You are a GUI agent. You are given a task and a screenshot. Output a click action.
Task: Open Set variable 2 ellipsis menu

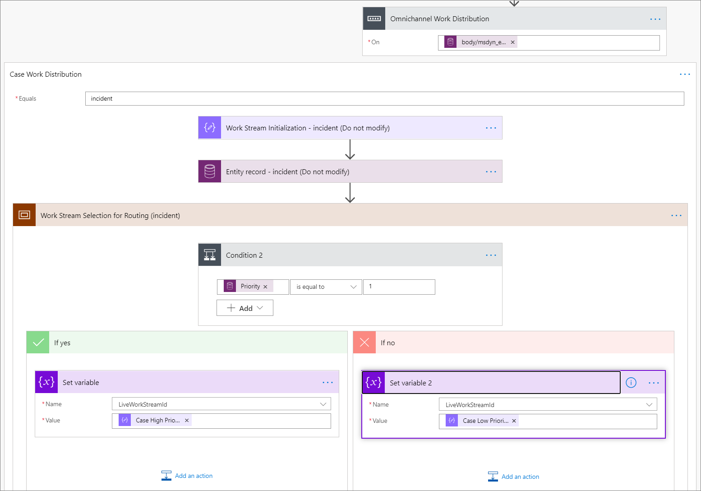click(x=654, y=383)
